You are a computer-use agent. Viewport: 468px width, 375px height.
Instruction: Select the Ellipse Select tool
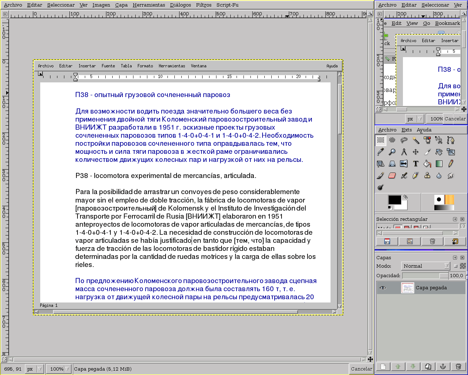tap(392, 140)
